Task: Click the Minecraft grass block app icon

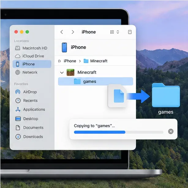Action: tap(70, 73)
